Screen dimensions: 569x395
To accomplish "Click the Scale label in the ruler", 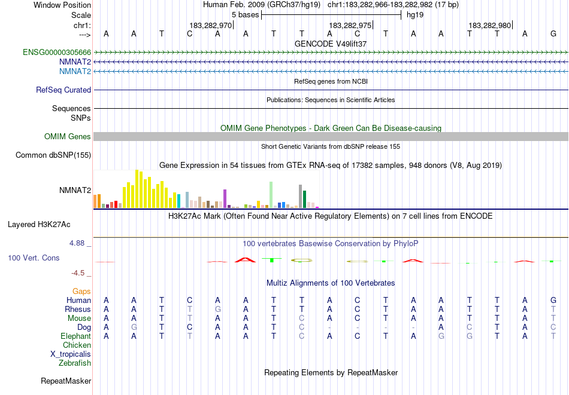I will [x=81, y=15].
